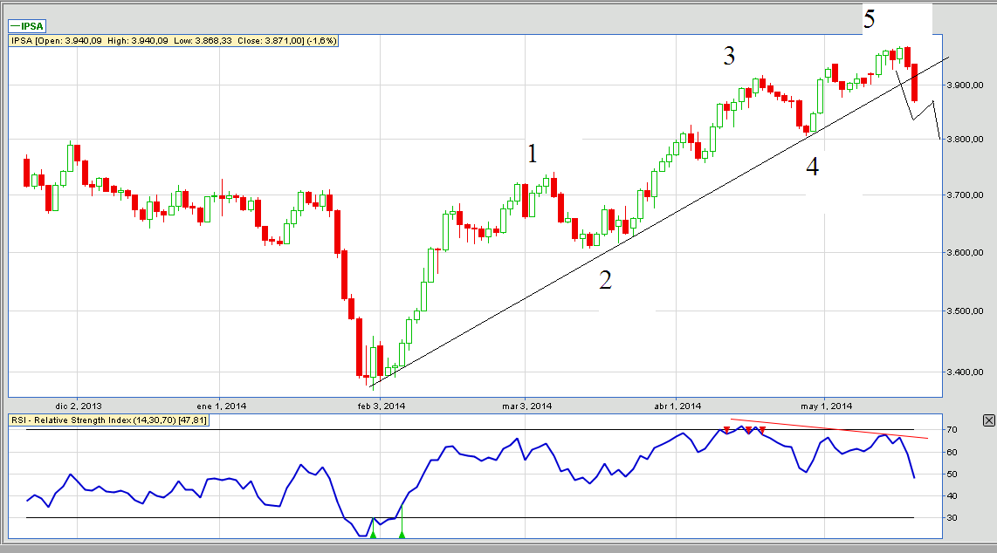
Task: Click the RSI 70 level label
Action: click(x=952, y=430)
